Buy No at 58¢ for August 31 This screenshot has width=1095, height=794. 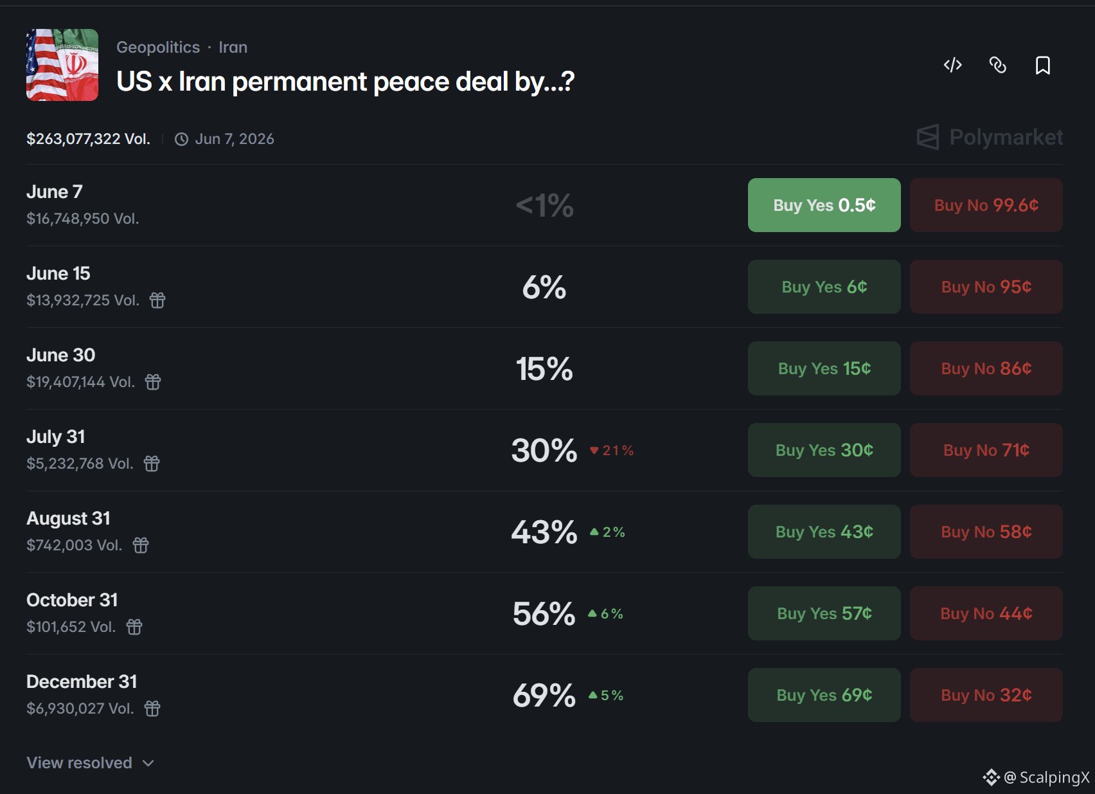click(x=986, y=532)
